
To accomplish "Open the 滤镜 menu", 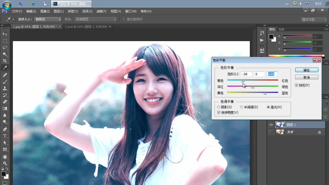I will point(101,11).
